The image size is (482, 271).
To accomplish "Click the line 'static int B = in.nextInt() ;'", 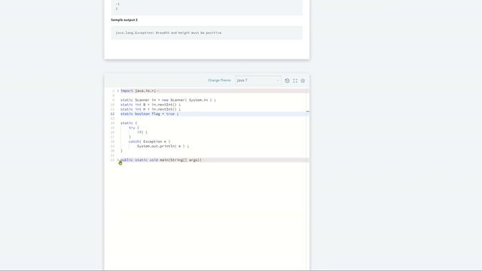I will pyautogui.click(x=151, y=105).
